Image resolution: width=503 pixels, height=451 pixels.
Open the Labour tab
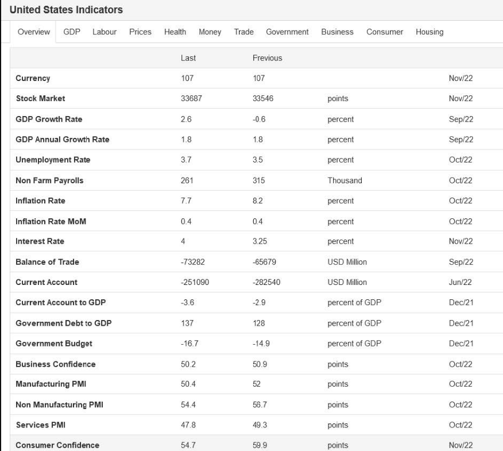(x=105, y=32)
